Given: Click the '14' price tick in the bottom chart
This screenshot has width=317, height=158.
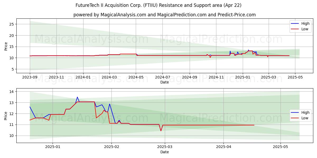Looking at the screenshot, I should coord(12,92).
